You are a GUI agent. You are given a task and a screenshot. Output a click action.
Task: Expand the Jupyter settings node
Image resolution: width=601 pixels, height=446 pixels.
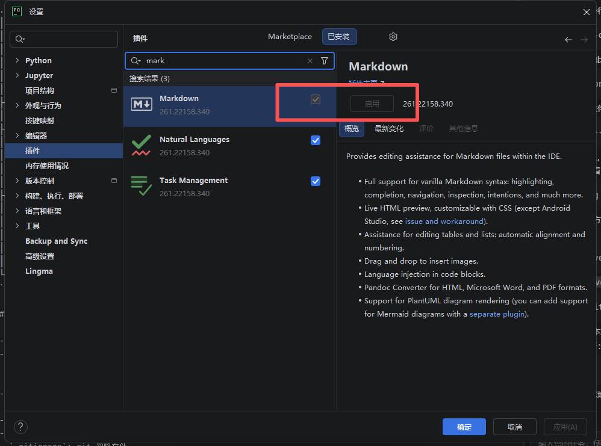tap(17, 75)
